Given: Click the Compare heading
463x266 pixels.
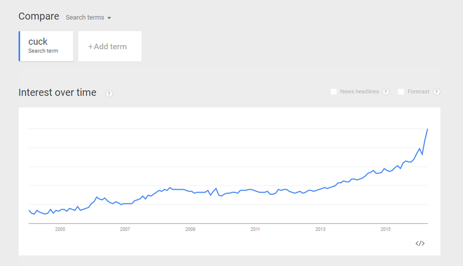Looking at the screenshot, I should click(x=39, y=16).
